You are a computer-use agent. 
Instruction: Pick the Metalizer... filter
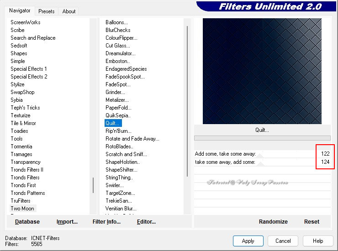[x=117, y=100]
